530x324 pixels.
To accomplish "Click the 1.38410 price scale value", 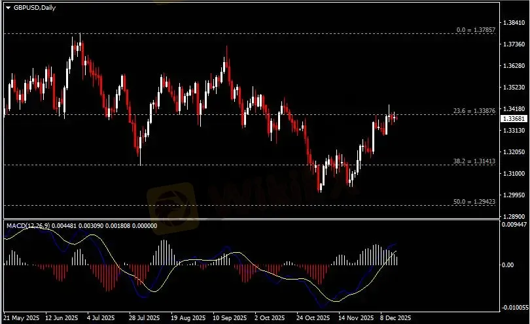I will click(514, 23).
